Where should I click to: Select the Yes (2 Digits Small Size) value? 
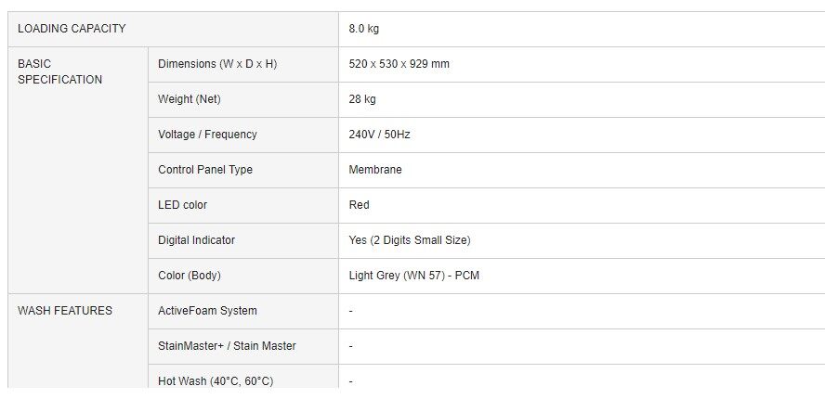(x=410, y=240)
